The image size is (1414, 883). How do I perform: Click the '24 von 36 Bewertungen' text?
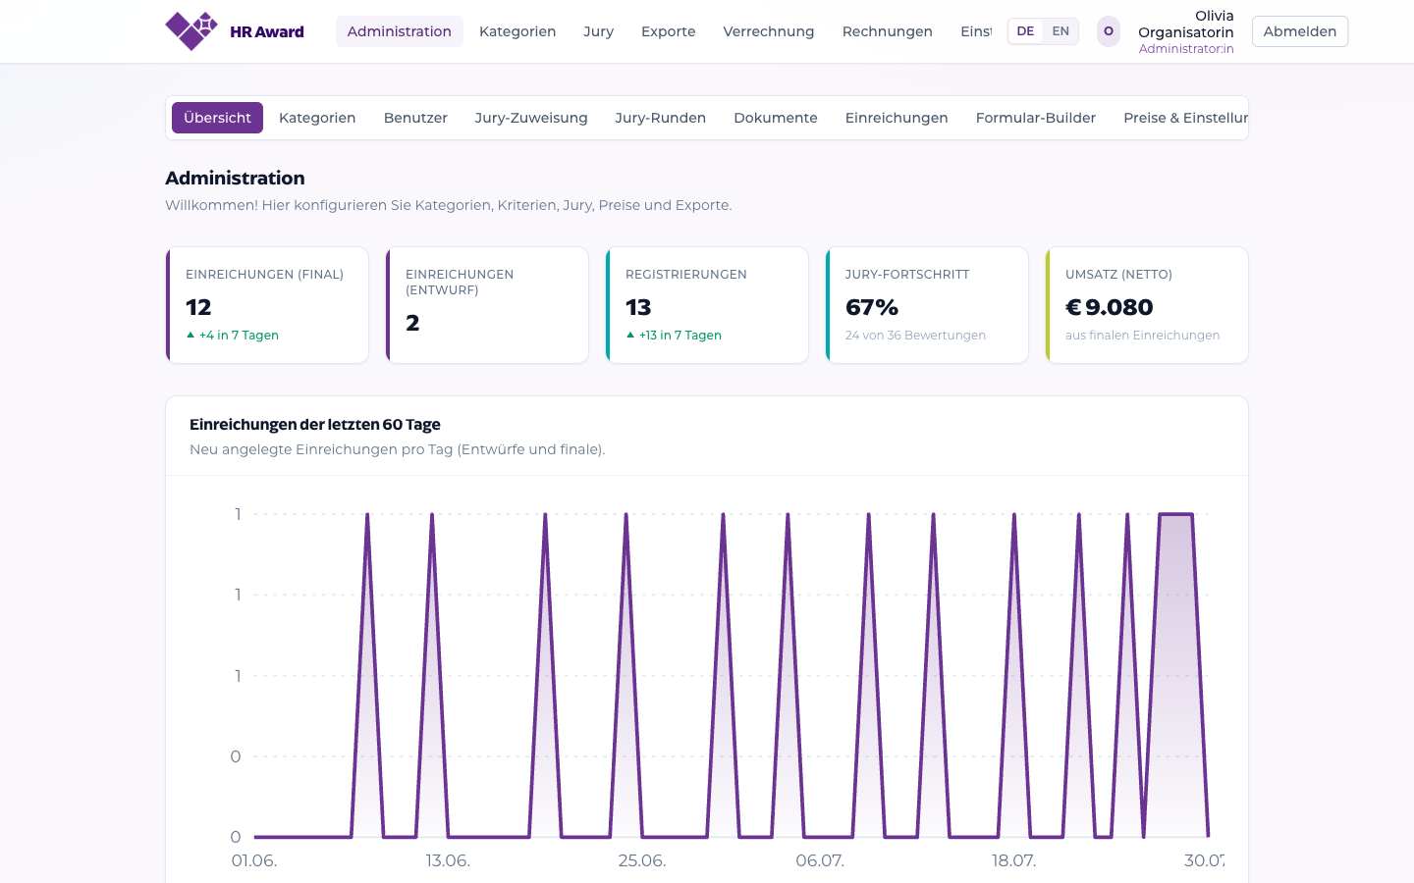pos(915,335)
